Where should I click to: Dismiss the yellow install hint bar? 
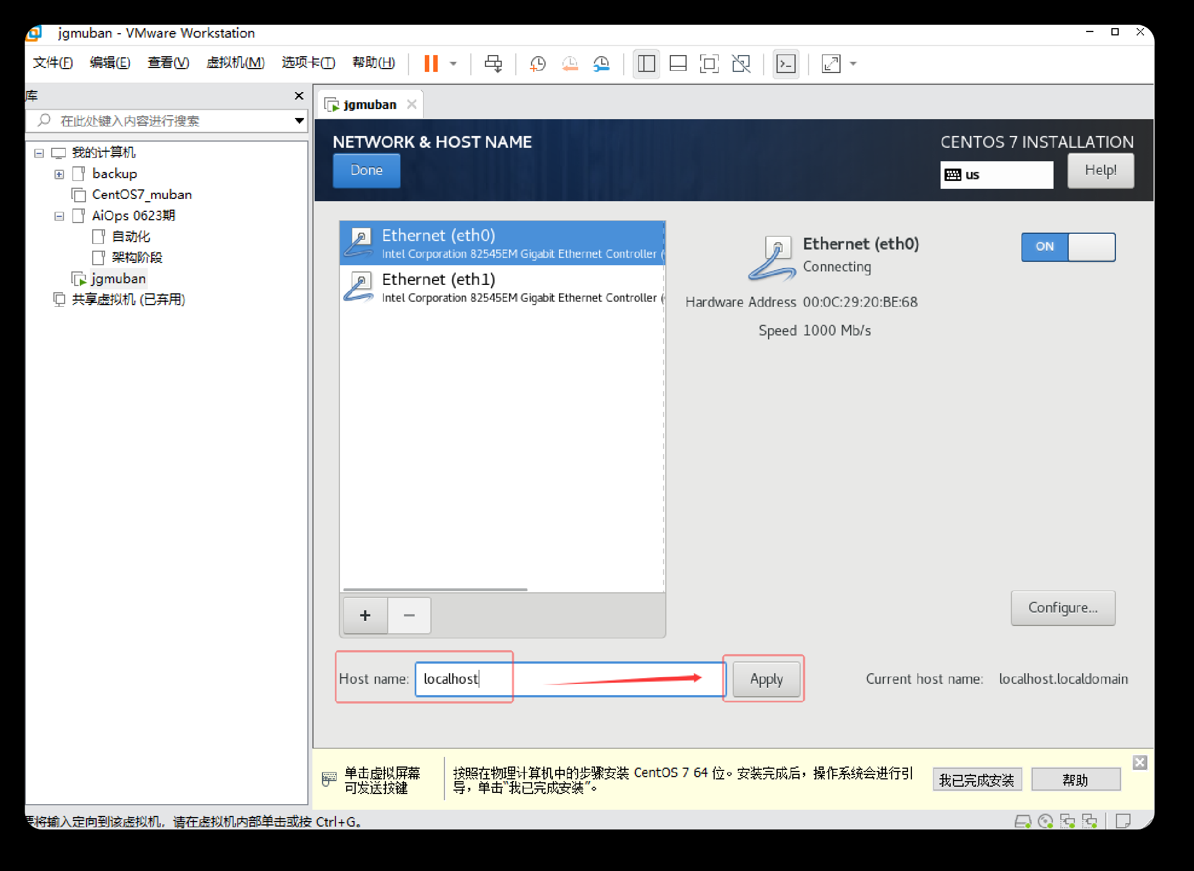pos(1139,763)
